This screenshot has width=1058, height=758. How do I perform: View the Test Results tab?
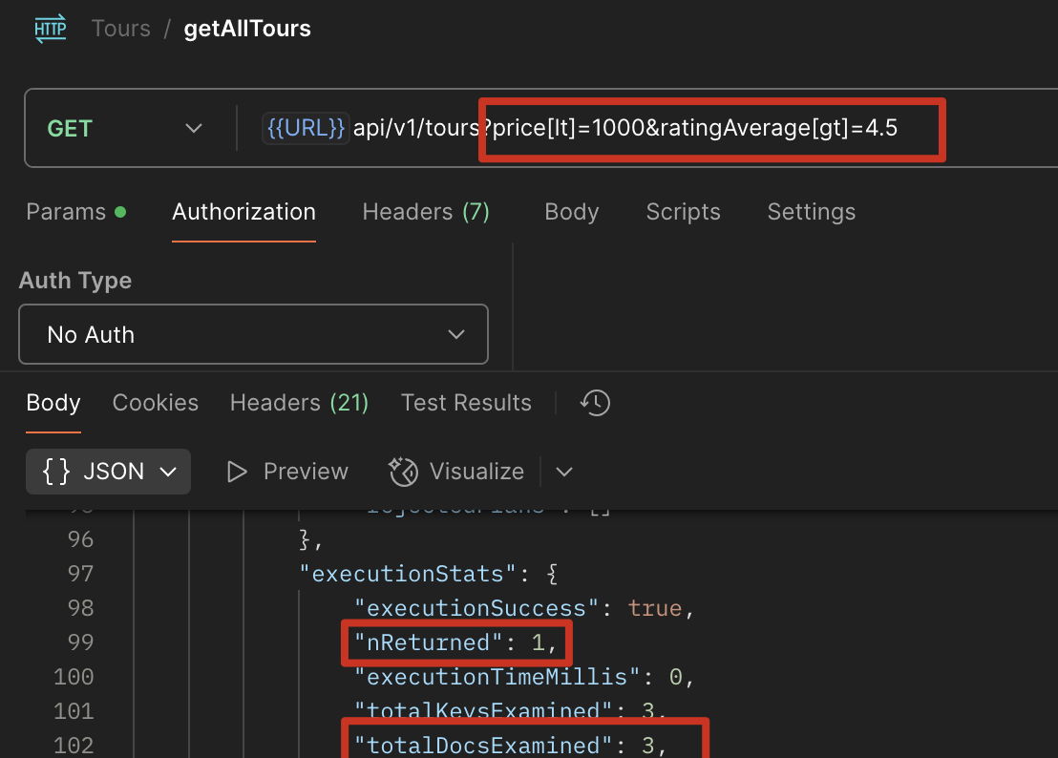(466, 403)
